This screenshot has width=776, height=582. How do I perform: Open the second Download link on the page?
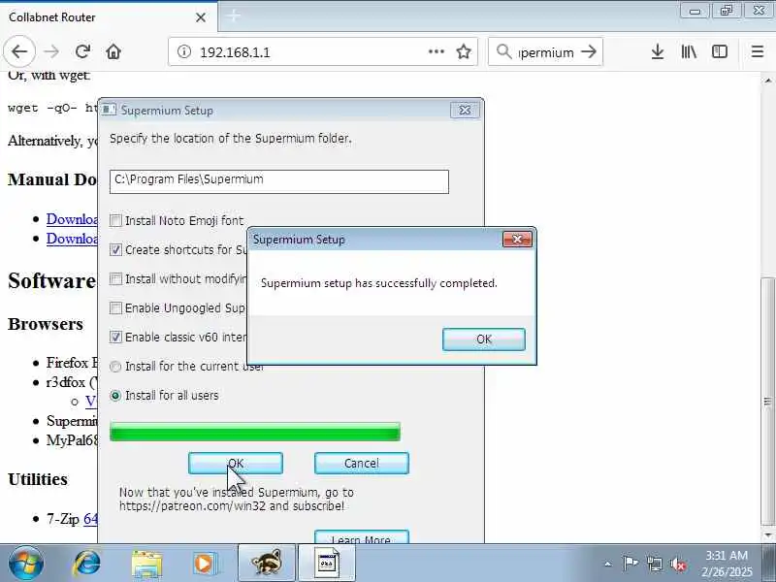point(72,238)
